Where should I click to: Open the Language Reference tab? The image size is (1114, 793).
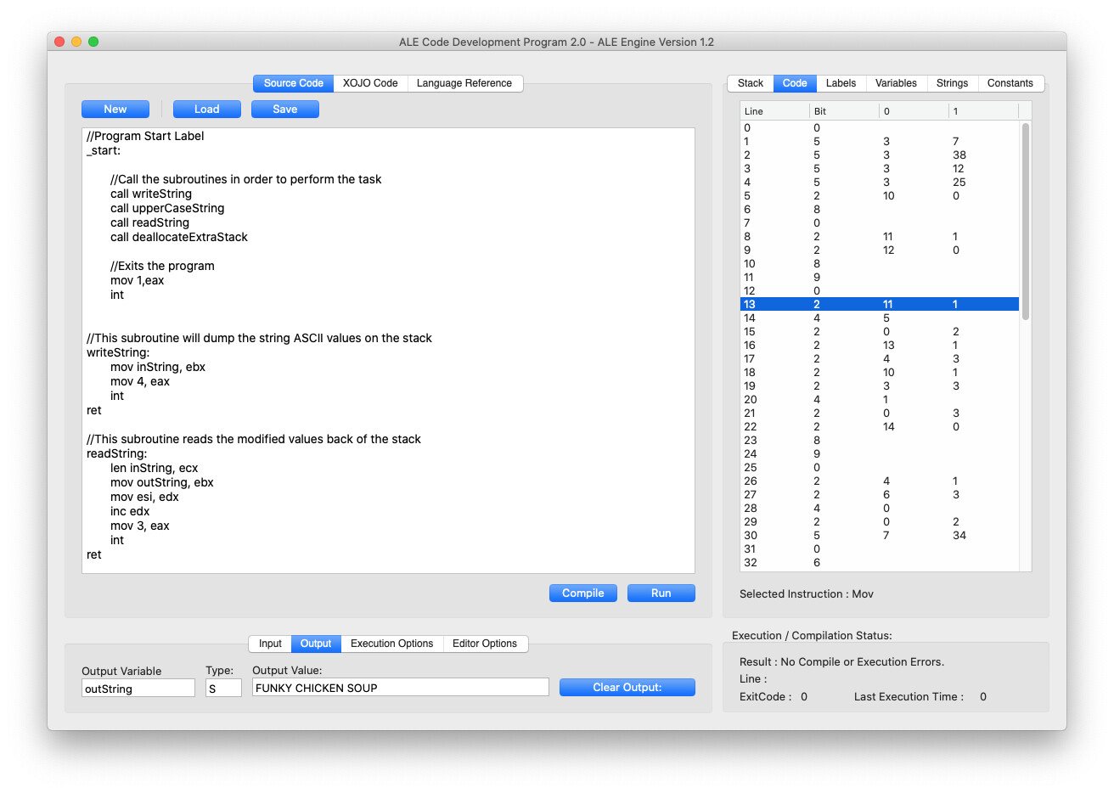[464, 83]
